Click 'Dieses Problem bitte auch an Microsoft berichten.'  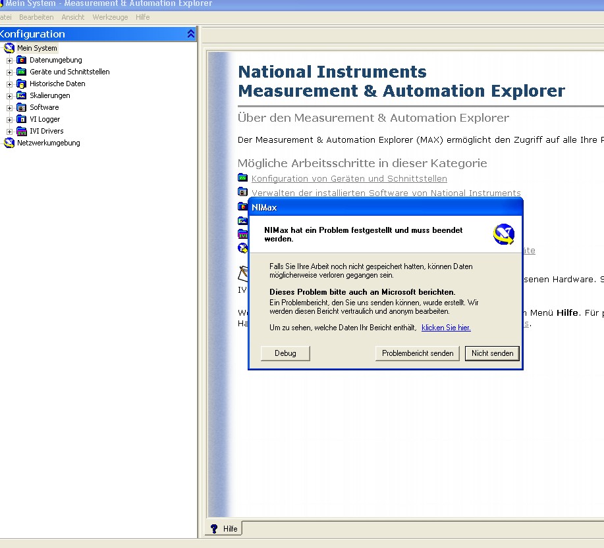[362, 292]
